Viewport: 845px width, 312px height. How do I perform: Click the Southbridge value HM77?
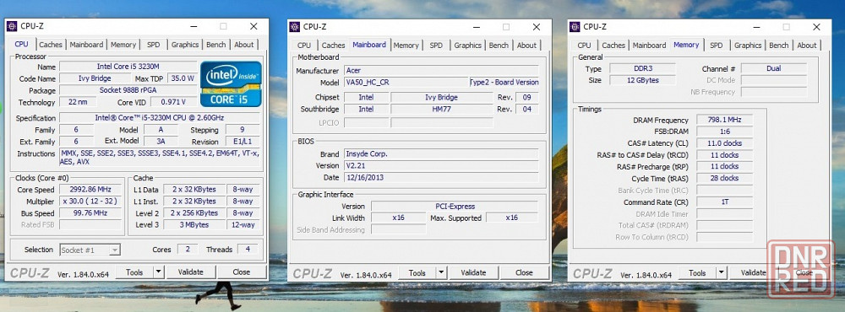[x=441, y=110]
